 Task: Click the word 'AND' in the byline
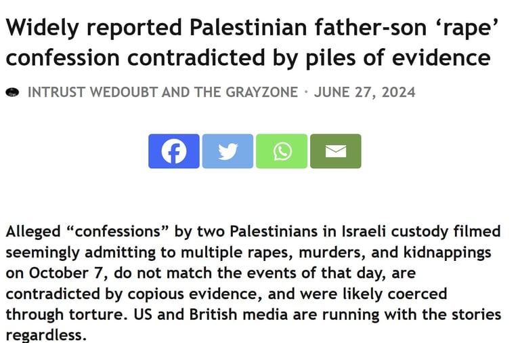point(176,92)
